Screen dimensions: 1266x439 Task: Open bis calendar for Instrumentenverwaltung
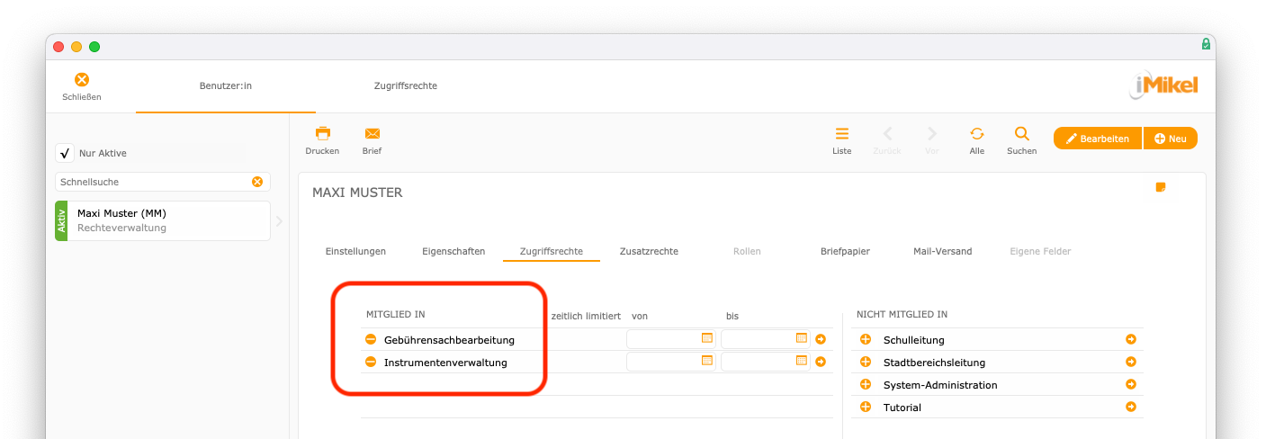[802, 361]
